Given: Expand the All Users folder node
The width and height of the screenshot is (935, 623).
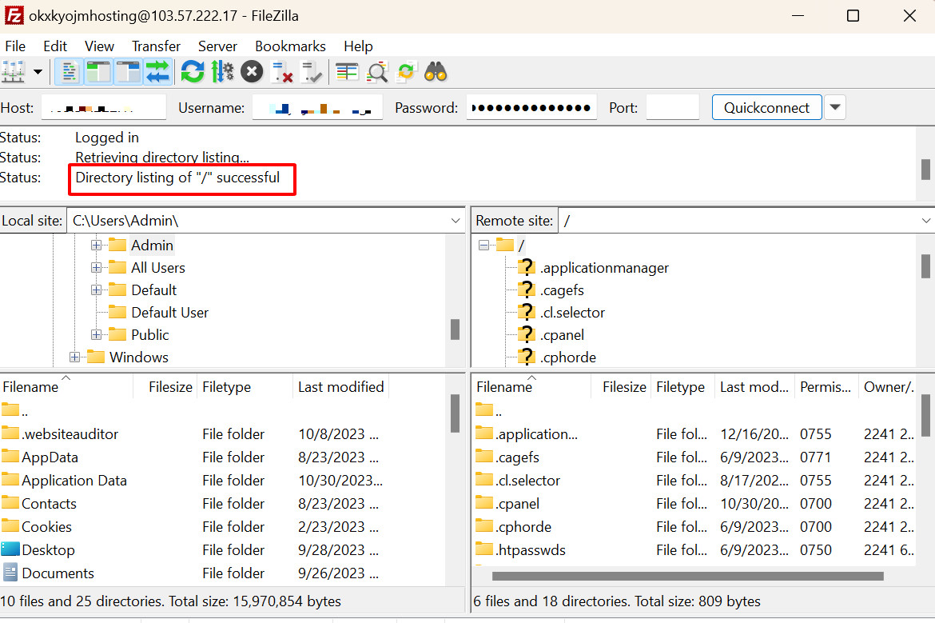Looking at the screenshot, I should 96,267.
